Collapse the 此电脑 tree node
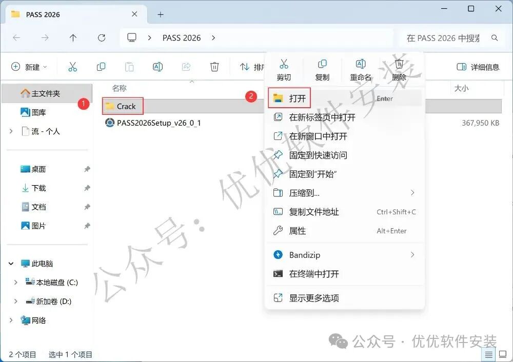 pos(11,264)
